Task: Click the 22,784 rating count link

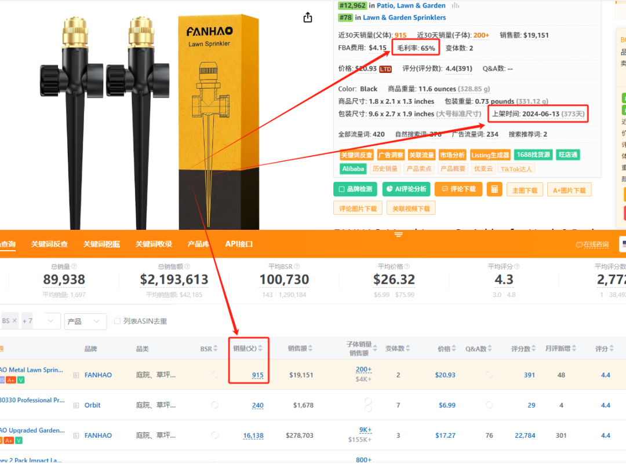Action: point(525,435)
